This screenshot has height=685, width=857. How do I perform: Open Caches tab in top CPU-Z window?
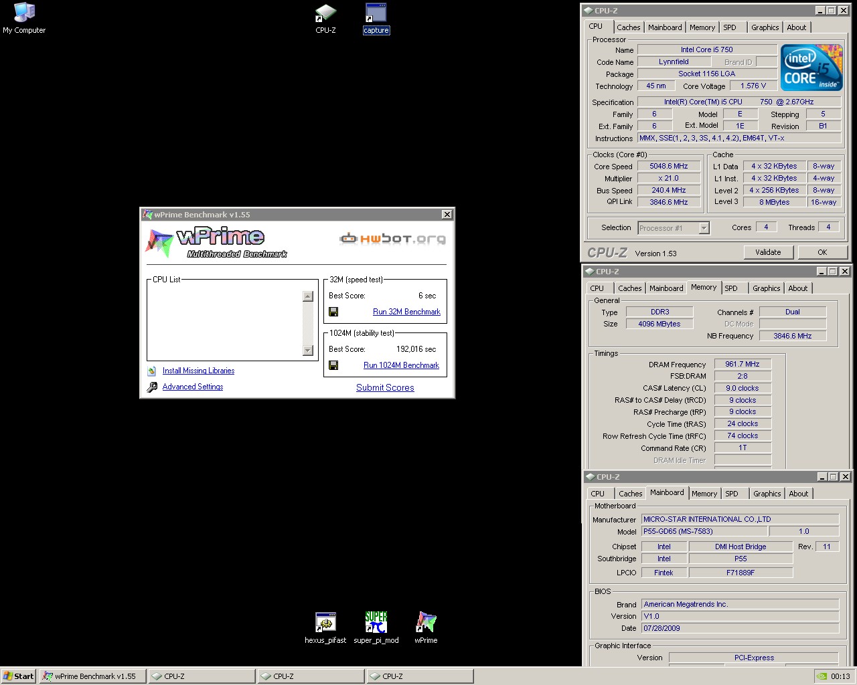click(x=628, y=27)
